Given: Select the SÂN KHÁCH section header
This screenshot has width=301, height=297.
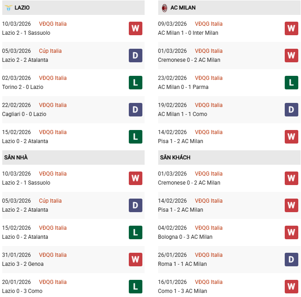Looking at the screenshot, I should 175,158.
